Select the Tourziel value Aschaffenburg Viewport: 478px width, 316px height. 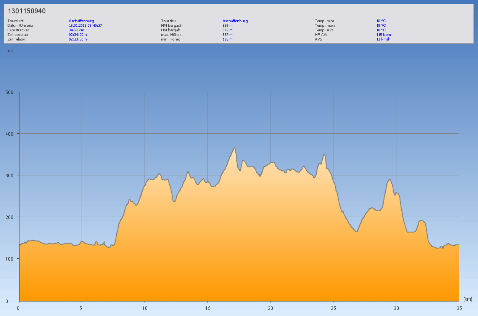[x=235, y=21]
